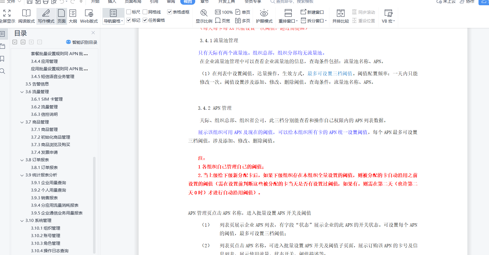Collapse the 3.7 商品管理 outline section
This screenshot has width=489, height=255.
[22, 122]
